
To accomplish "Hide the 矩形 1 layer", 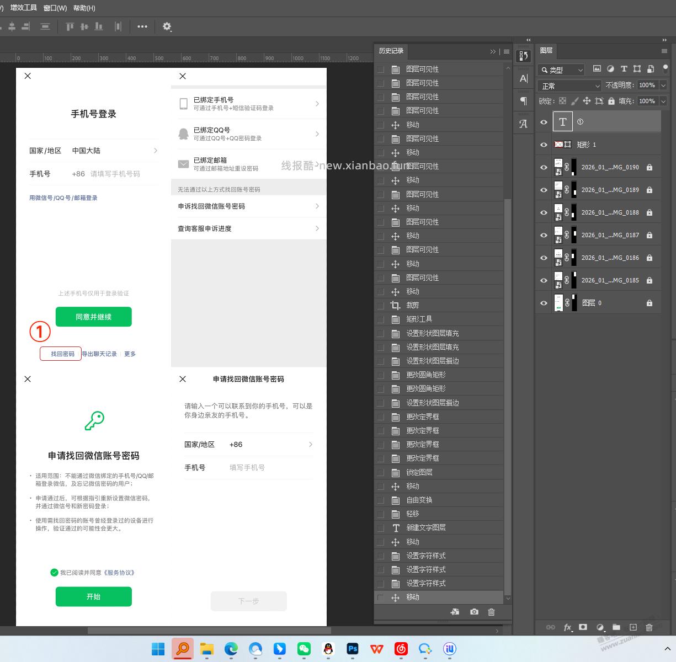I will click(x=544, y=145).
